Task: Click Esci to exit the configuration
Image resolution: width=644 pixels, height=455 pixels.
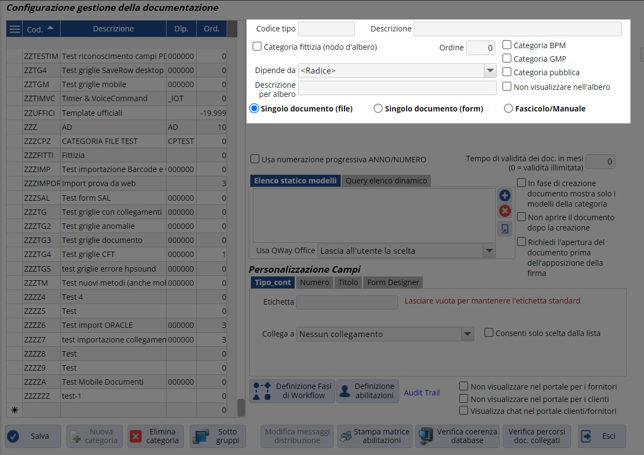Action: point(602,436)
